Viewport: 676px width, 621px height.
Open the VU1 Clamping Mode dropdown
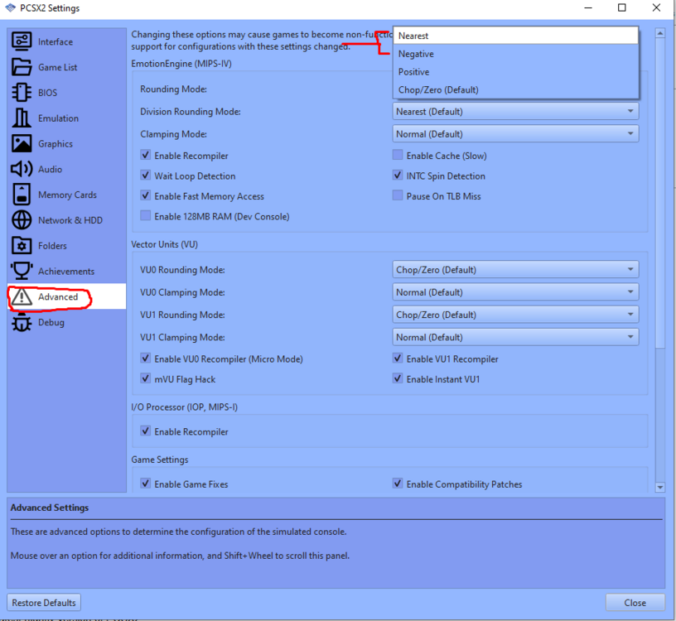(514, 337)
